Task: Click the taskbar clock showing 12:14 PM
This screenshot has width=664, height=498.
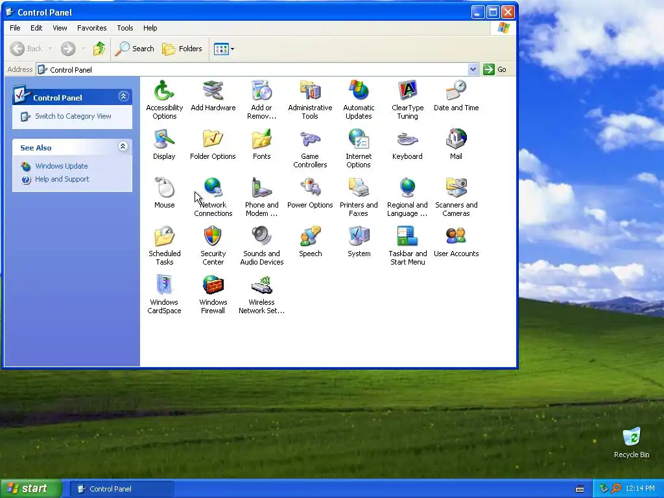Action: [x=640, y=489]
